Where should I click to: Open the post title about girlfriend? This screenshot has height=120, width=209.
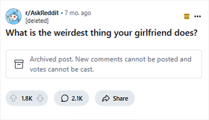[x=102, y=33]
